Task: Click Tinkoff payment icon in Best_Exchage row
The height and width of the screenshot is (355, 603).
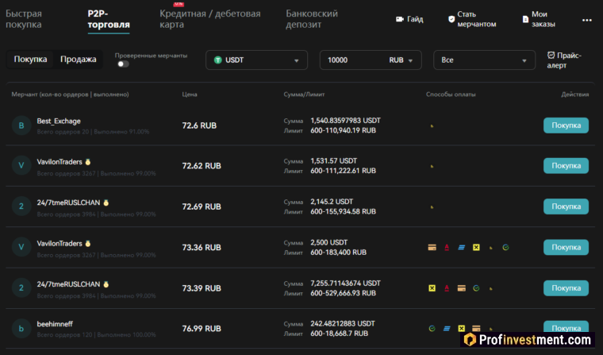Action: (432, 126)
